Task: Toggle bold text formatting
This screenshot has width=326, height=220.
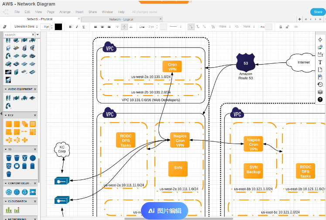Action: pos(70,27)
